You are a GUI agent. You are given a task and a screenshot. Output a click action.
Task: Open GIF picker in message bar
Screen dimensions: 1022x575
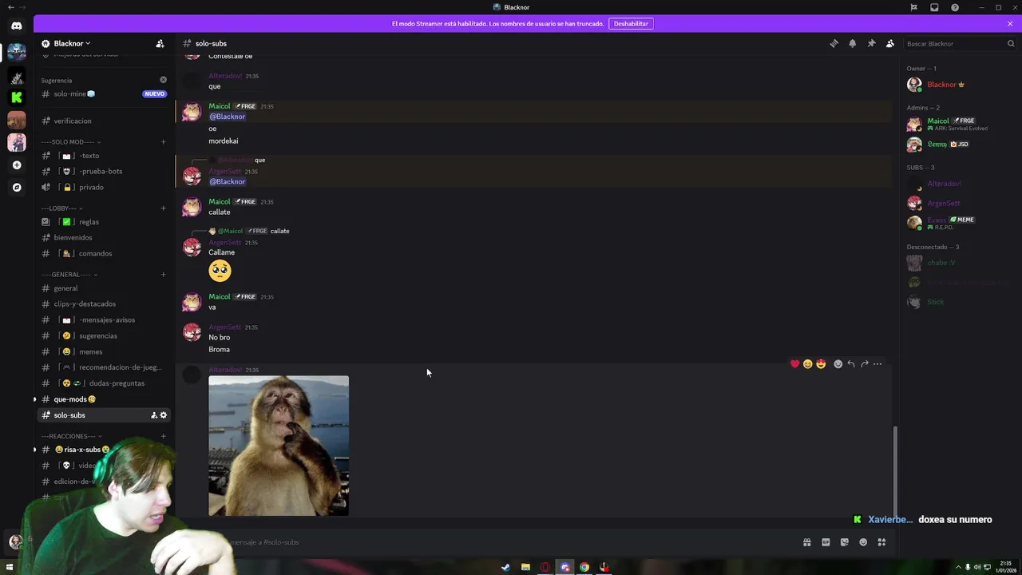[x=826, y=542]
